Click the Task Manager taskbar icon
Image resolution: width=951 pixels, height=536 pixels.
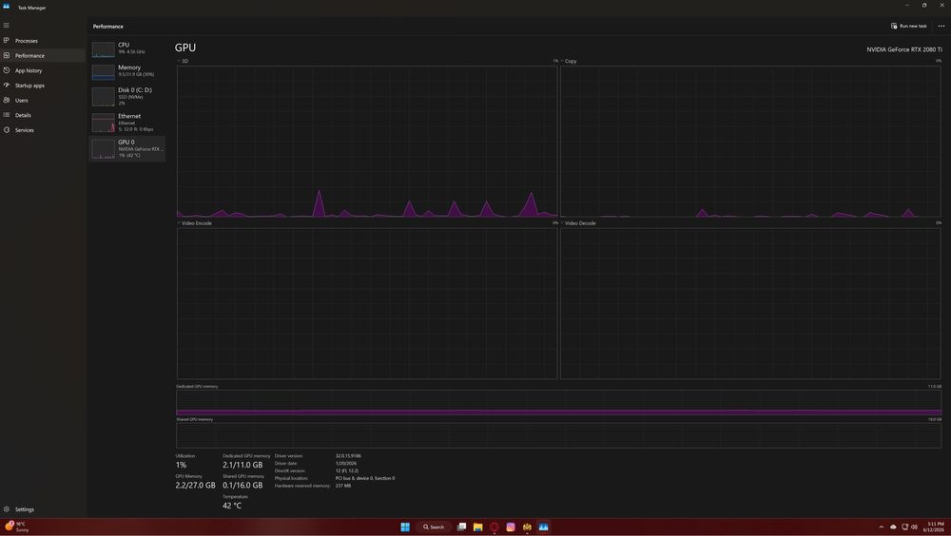click(x=543, y=526)
